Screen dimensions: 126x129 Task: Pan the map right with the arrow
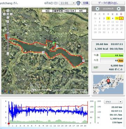tap(11, 14)
